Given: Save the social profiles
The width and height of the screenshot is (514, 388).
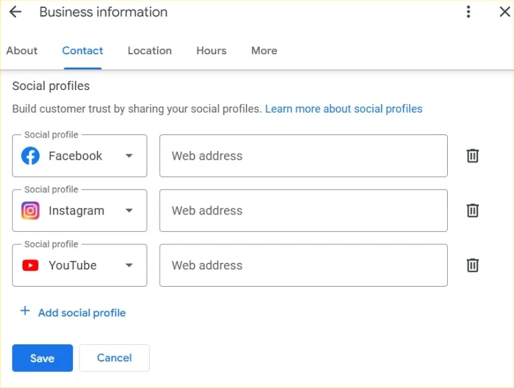Looking at the screenshot, I should (42, 358).
